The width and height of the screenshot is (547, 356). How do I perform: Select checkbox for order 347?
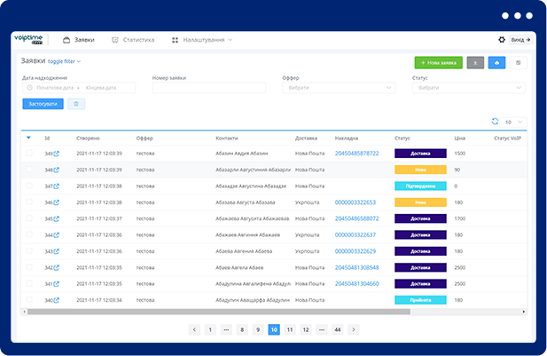coord(29,186)
